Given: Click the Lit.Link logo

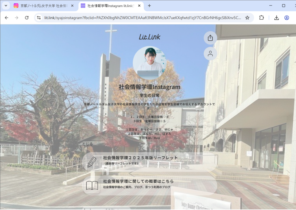Looking at the screenshot, I should pos(149,37).
